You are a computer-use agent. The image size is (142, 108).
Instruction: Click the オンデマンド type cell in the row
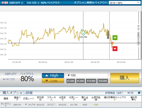click(x=6, y=105)
